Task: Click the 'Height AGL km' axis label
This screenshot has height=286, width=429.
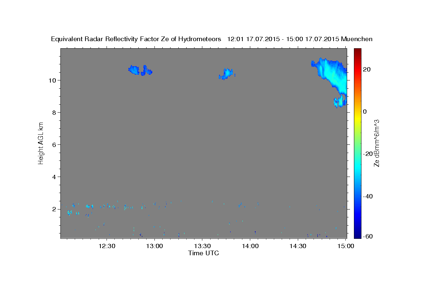Action: click(x=41, y=143)
